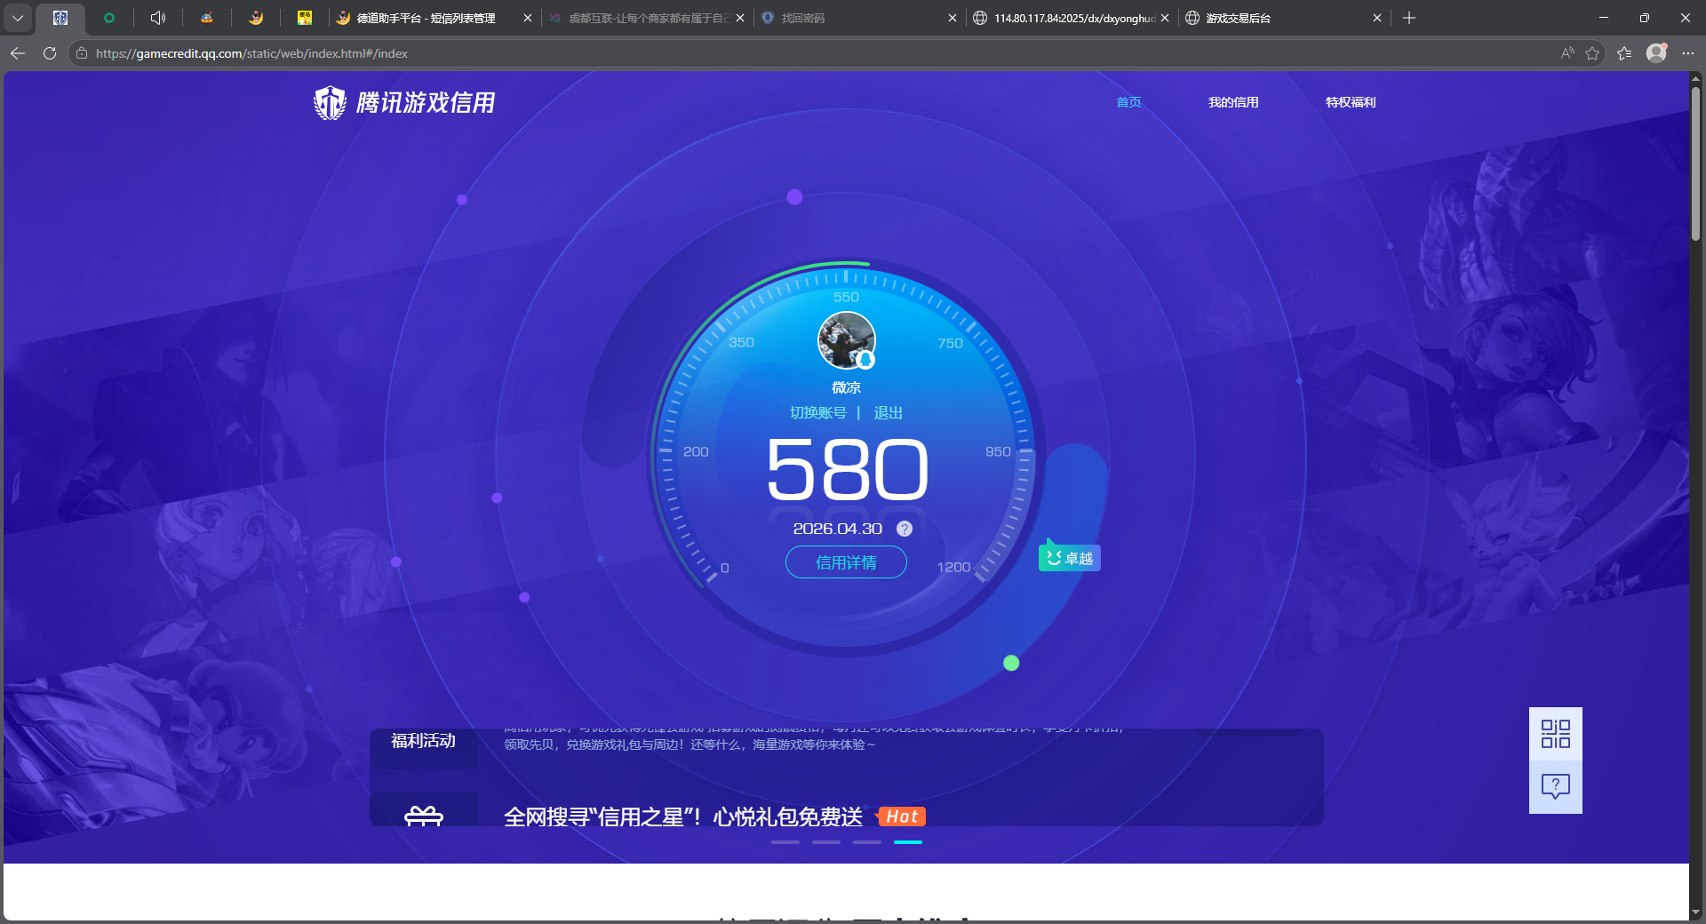Click the scrollbar up arrow

[x=1696, y=78]
